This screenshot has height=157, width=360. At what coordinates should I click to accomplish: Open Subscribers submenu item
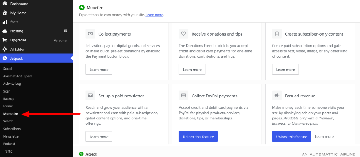12,129
